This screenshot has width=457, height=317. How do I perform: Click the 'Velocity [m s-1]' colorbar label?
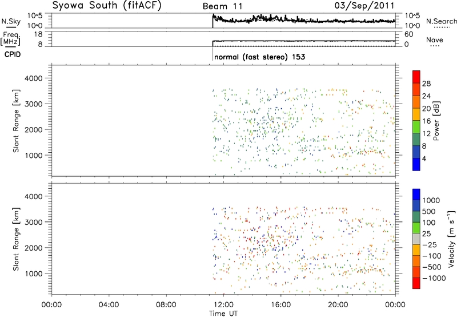pos(451,239)
